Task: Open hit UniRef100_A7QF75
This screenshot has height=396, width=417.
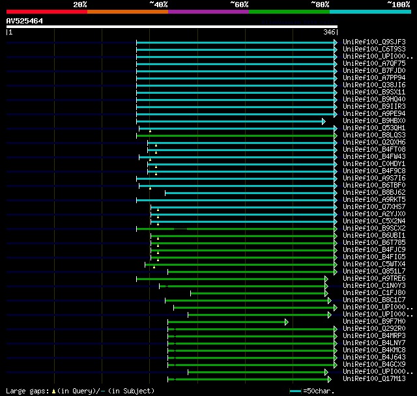Action: [374, 64]
